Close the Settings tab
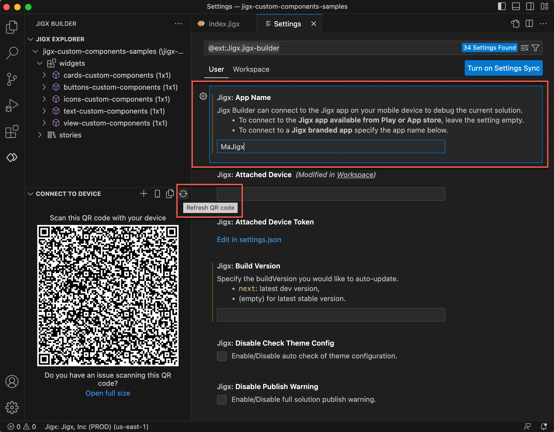 point(313,24)
